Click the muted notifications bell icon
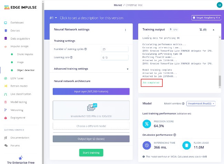224x164 pixels. (200, 30)
